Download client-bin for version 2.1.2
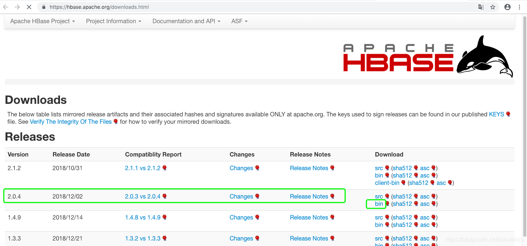 point(387,183)
